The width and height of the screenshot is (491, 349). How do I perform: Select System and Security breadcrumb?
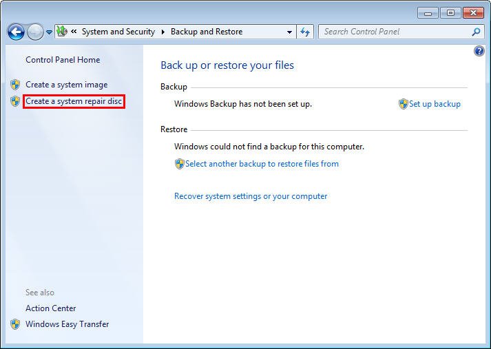point(118,32)
